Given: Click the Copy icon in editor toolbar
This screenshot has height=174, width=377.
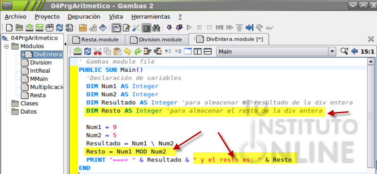Looking at the screenshot, I should coord(108,51).
